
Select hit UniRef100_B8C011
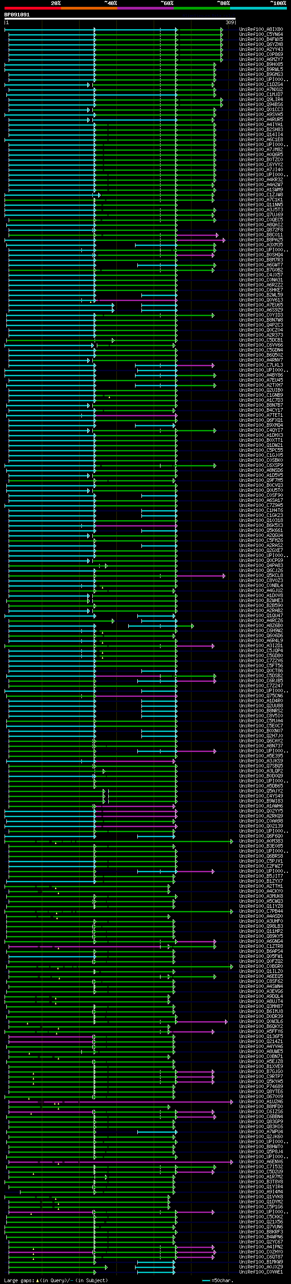261,235
